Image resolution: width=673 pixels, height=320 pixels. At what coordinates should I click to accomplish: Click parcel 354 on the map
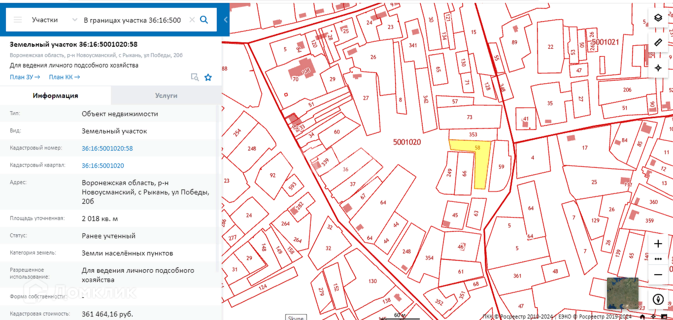(x=429, y=258)
